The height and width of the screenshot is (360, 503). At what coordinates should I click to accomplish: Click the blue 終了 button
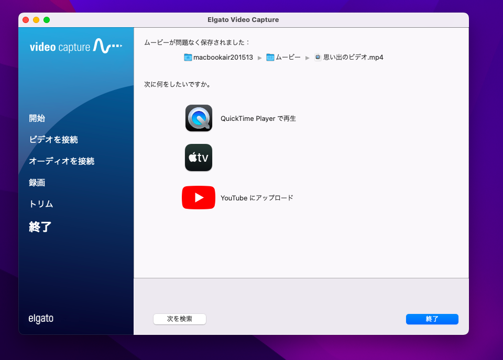point(432,319)
